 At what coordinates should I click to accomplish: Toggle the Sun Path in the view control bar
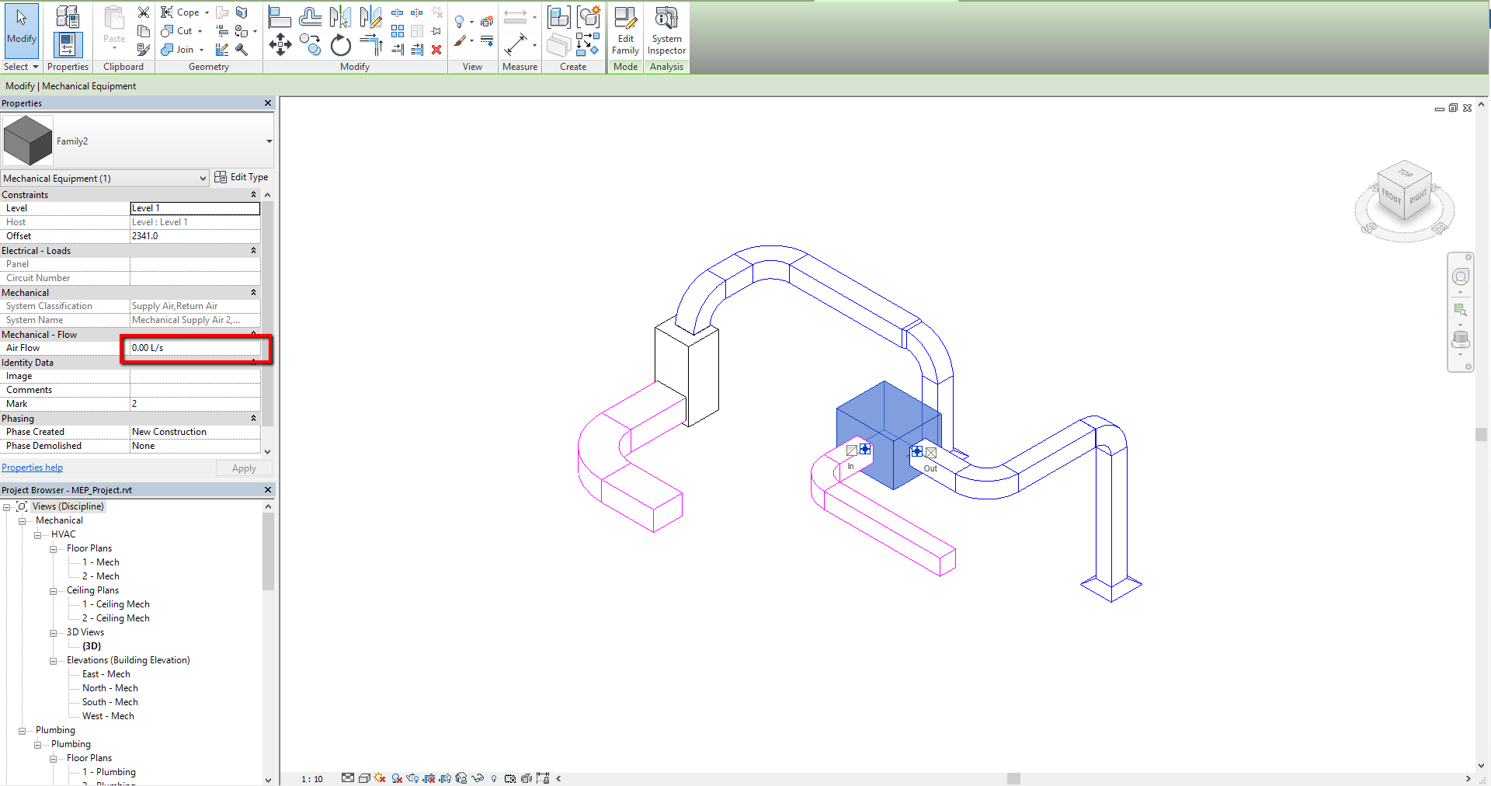[x=380, y=778]
